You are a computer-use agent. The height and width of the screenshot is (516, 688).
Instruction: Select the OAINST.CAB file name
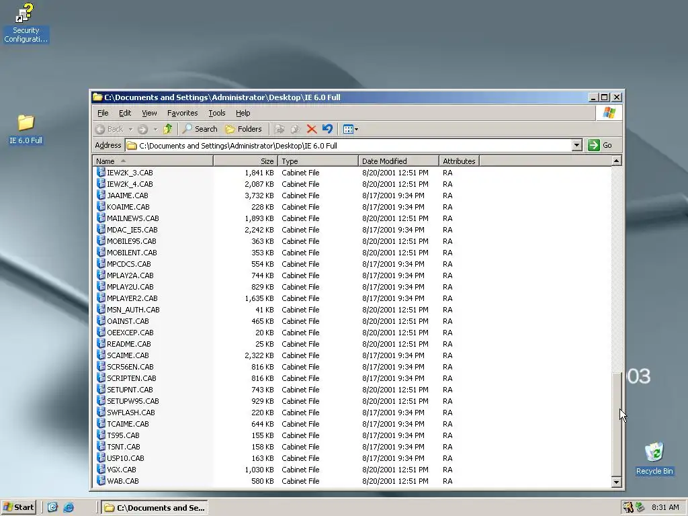tap(128, 321)
